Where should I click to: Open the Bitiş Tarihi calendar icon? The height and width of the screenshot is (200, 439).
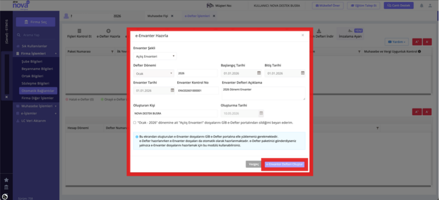tap(303, 73)
